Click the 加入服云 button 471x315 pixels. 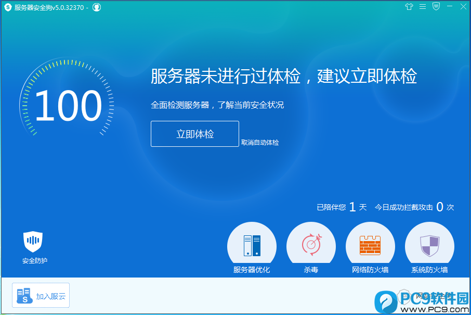[41, 295]
